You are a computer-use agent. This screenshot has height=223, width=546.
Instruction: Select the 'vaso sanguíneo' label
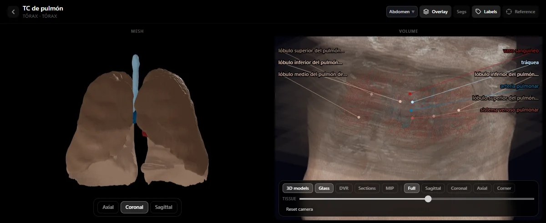tap(521, 51)
